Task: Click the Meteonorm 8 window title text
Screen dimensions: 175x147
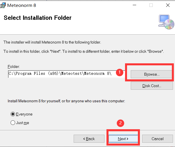Action: (21, 5)
